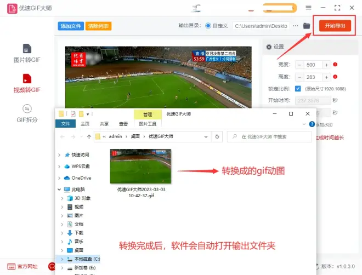Click properties checkmark quick access icon
Image resolution: width=362 pixels, height=275 pixels.
point(73,114)
